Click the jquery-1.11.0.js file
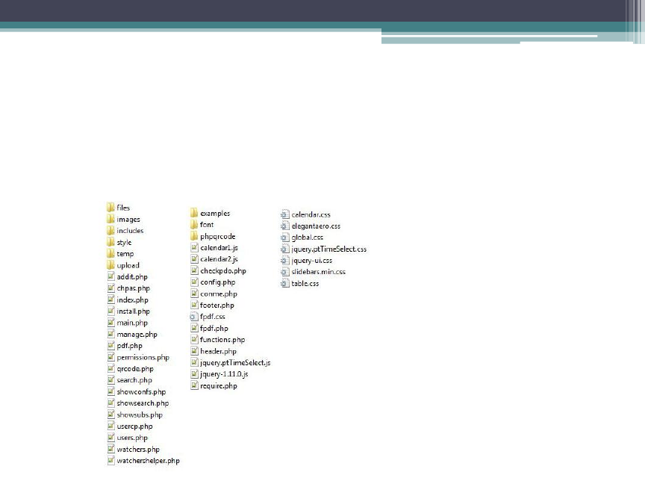Viewport: 645px width, 484px height. (224, 373)
